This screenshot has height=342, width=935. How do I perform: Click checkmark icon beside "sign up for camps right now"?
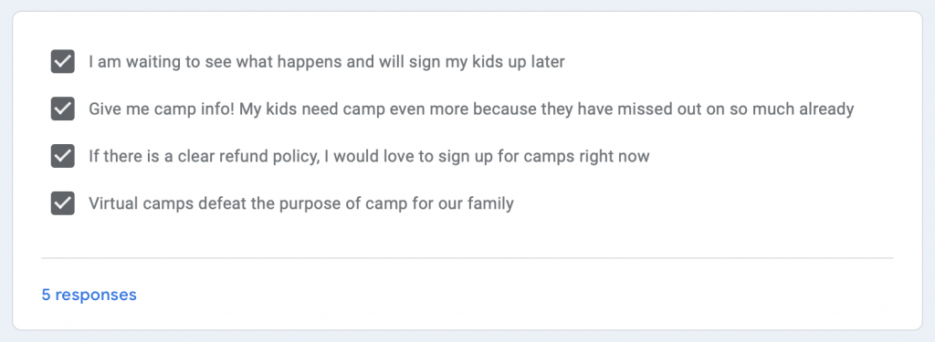[x=63, y=156]
